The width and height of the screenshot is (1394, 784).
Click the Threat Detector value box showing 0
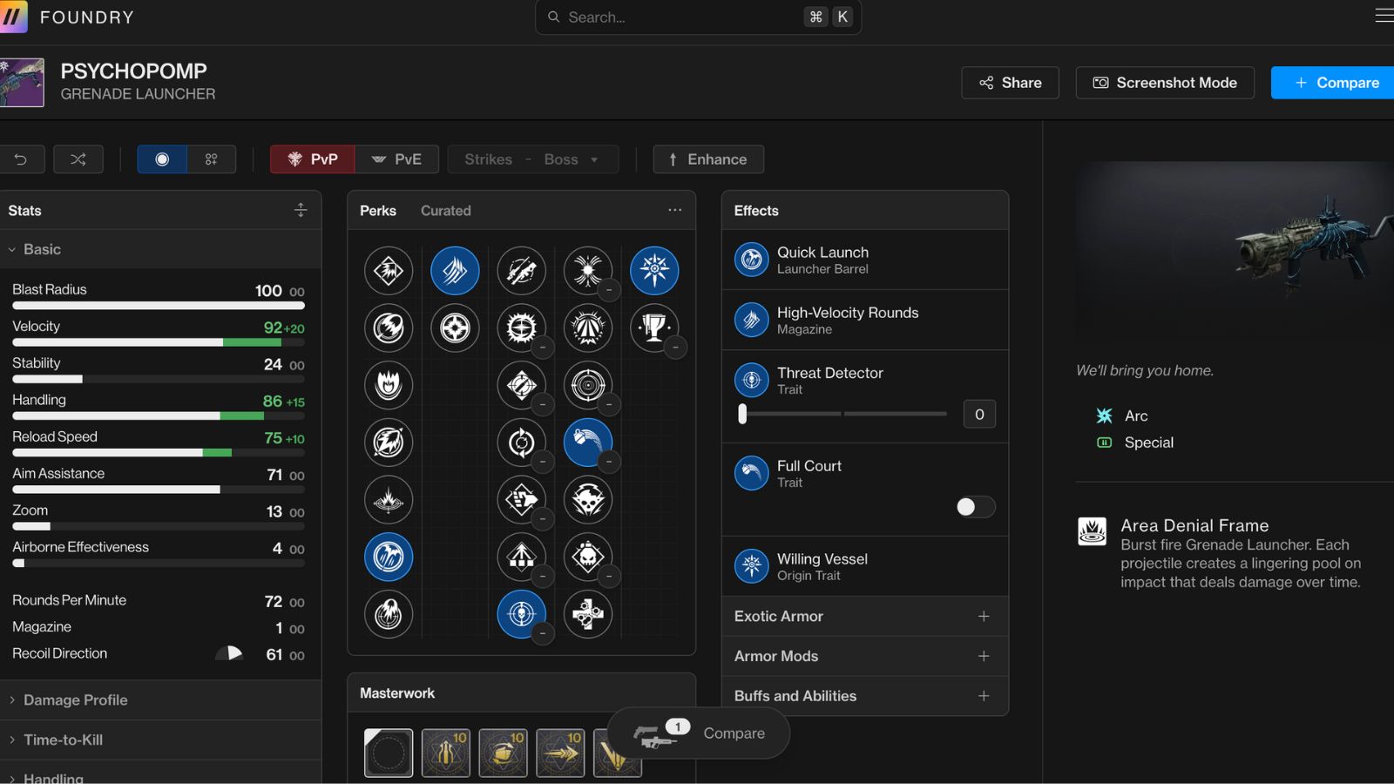click(x=979, y=415)
